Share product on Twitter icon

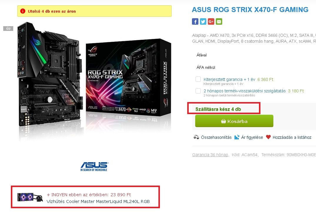[203, 21]
